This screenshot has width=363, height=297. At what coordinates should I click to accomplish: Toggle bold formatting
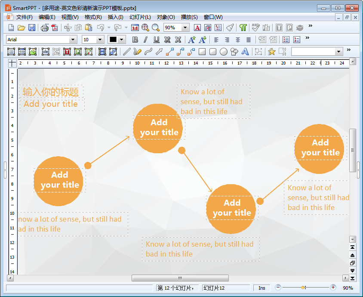point(135,40)
